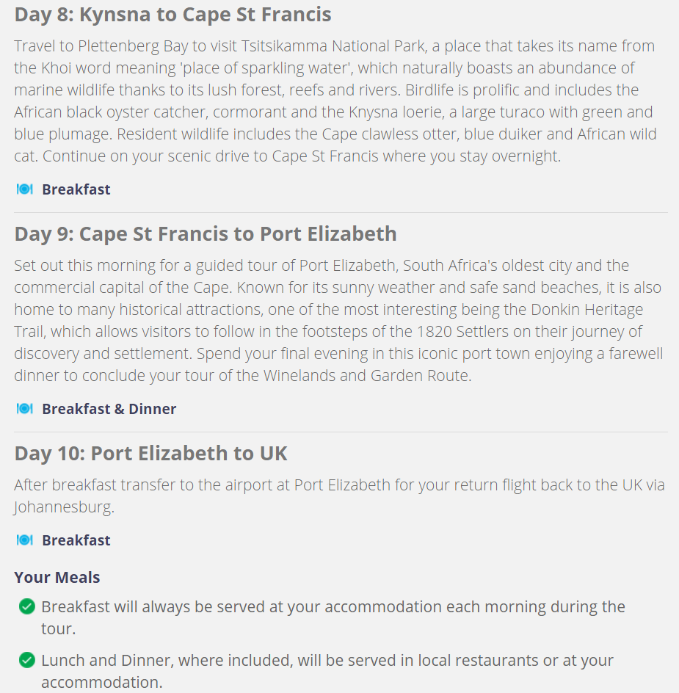Click the text about Lunch and Dinner in restaurants
The image size is (679, 693).
click(327, 671)
